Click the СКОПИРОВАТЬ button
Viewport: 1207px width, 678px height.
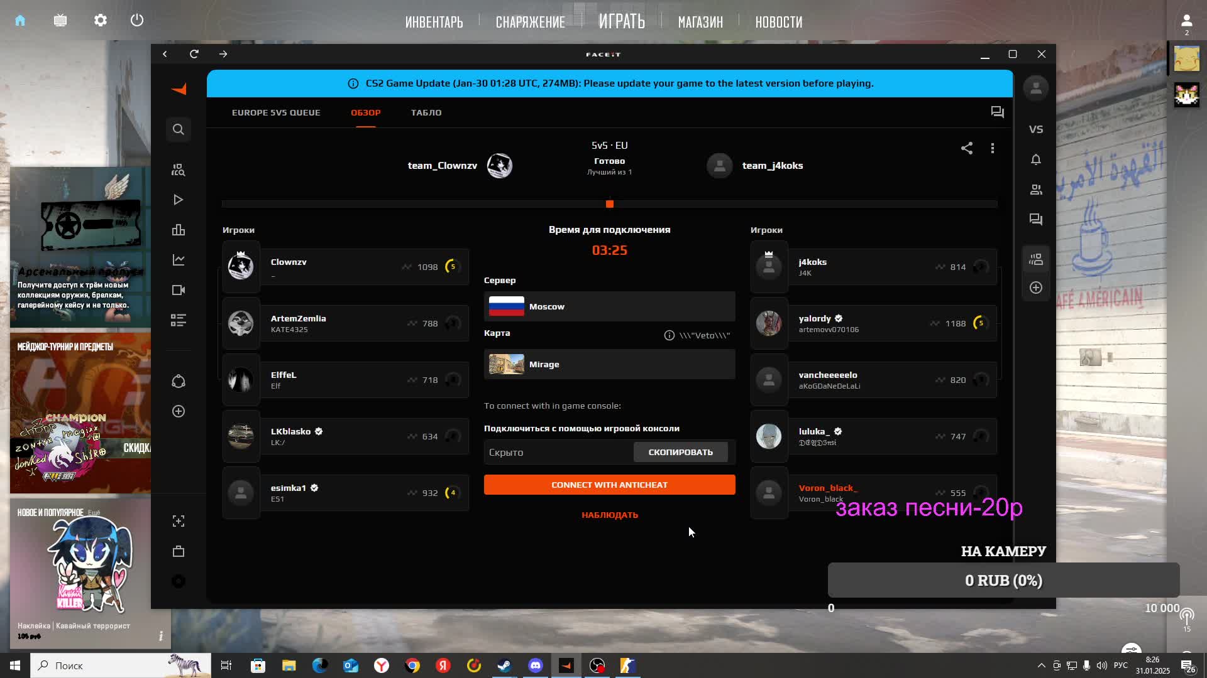(681, 452)
